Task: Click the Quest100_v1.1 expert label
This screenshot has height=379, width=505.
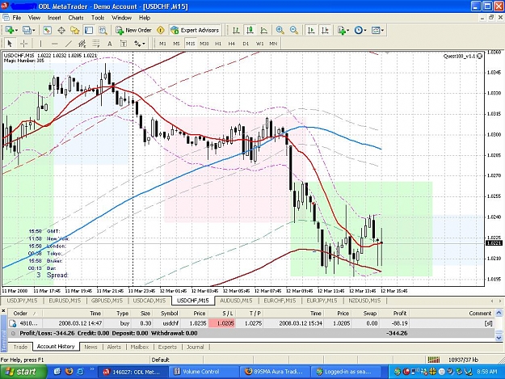Action: pyautogui.click(x=462, y=56)
